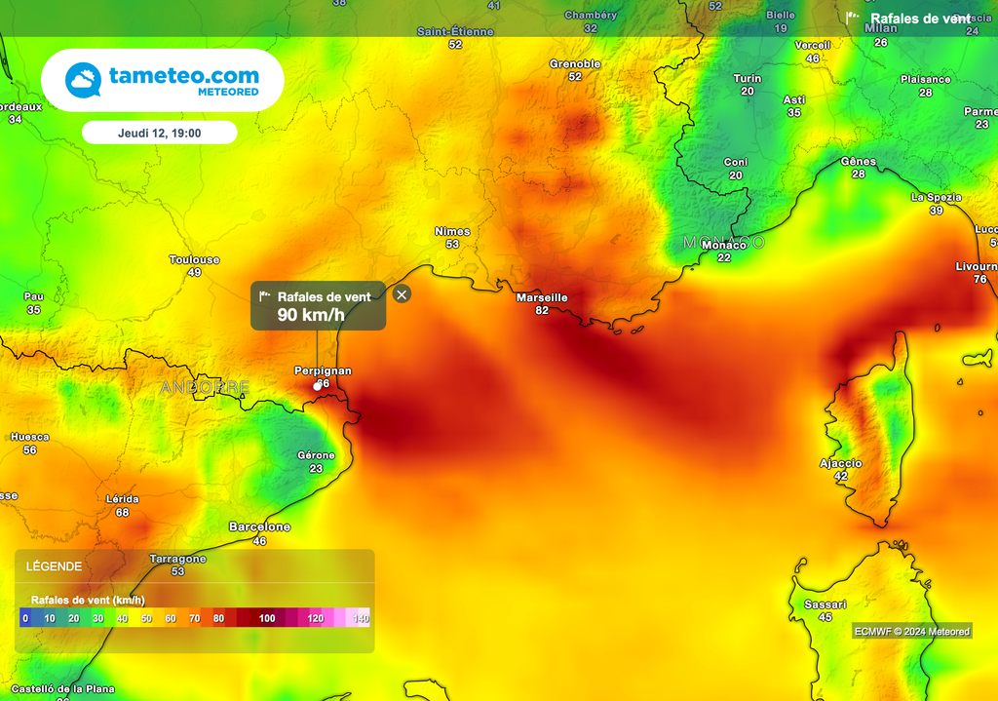This screenshot has height=701, width=998.
Task: Select Marseille city label on the map
Action: pyautogui.click(x=542, y=297)
